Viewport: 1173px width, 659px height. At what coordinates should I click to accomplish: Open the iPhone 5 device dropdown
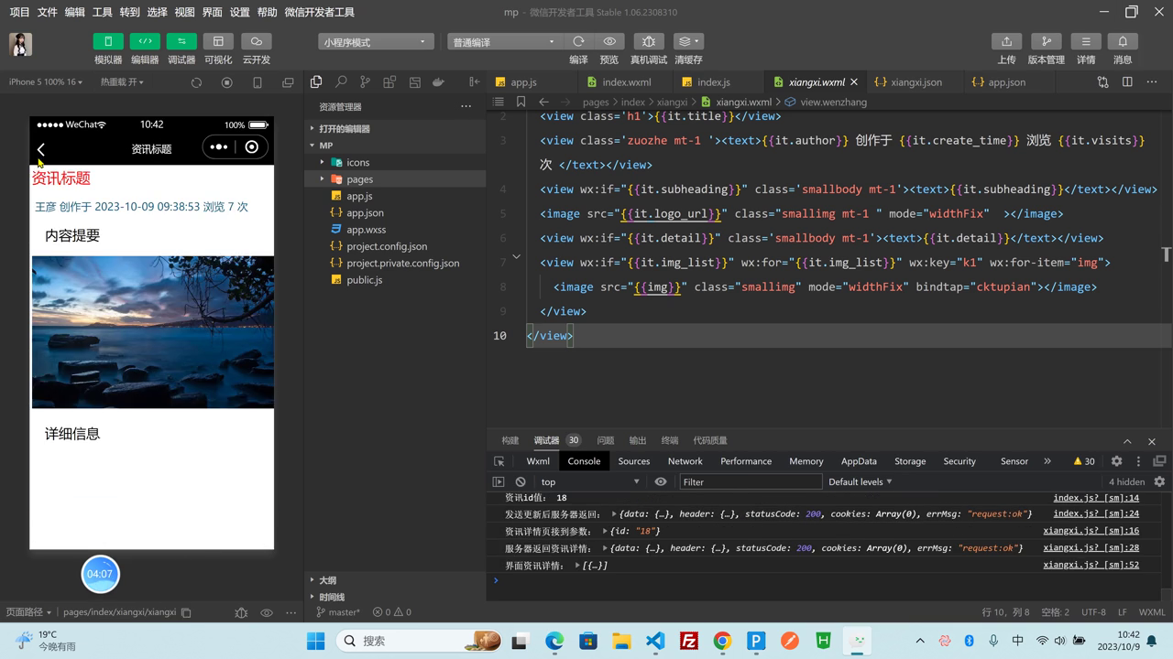[46, 82]
